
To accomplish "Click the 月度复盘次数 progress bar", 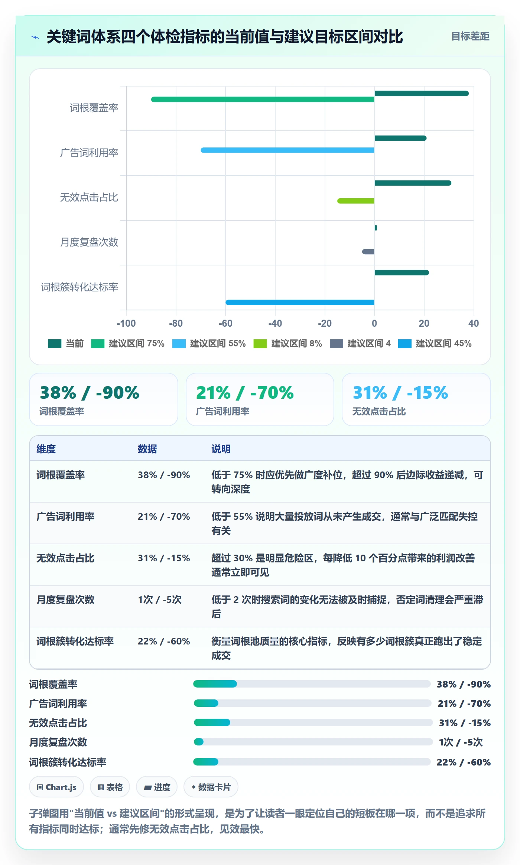I will [313, 742].
